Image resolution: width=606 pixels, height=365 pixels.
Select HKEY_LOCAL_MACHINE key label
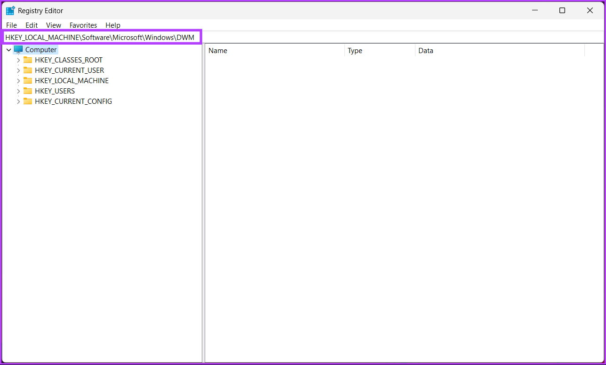[72, 81]
